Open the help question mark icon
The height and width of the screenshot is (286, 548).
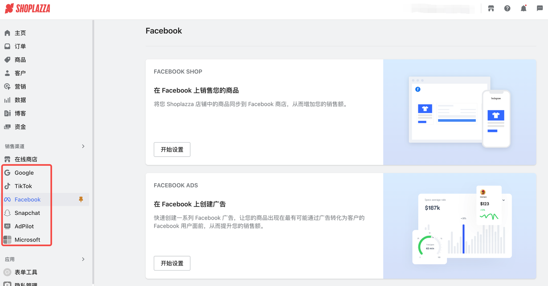point(507,8)
